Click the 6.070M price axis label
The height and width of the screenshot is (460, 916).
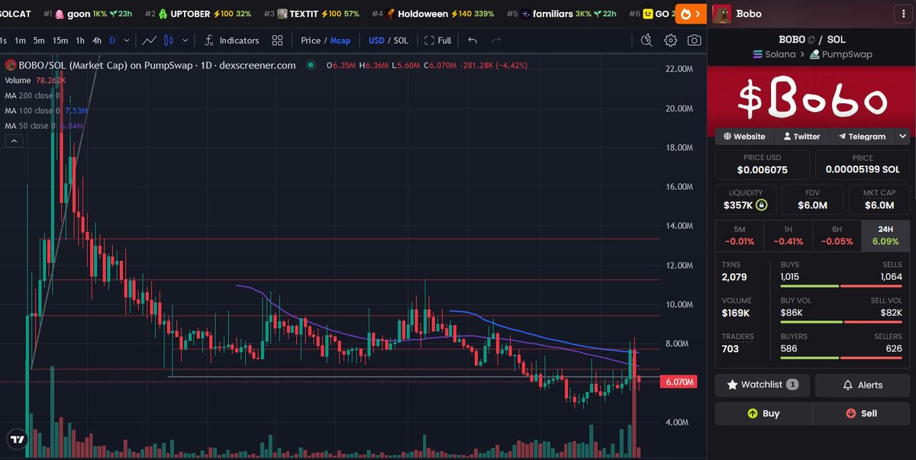tap(679, 381)
